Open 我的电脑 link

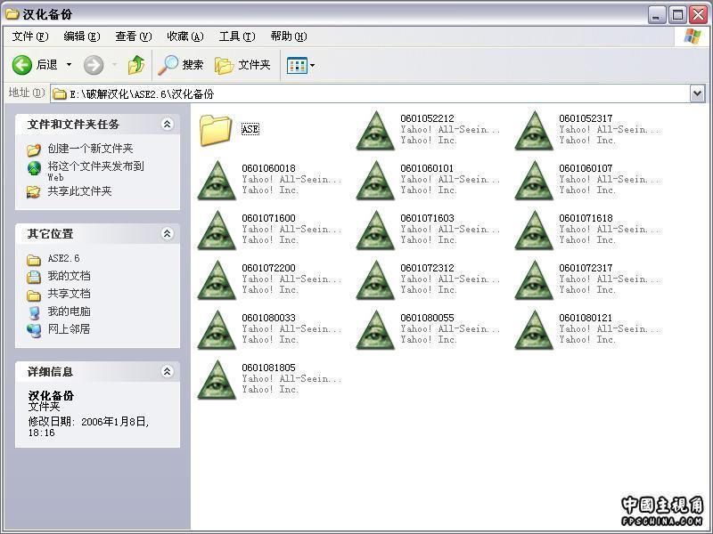tap(69, 311)
